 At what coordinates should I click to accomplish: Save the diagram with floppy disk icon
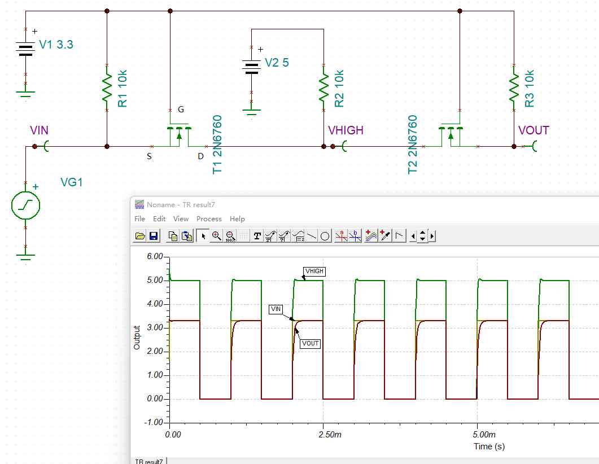[x=154, y=236]
